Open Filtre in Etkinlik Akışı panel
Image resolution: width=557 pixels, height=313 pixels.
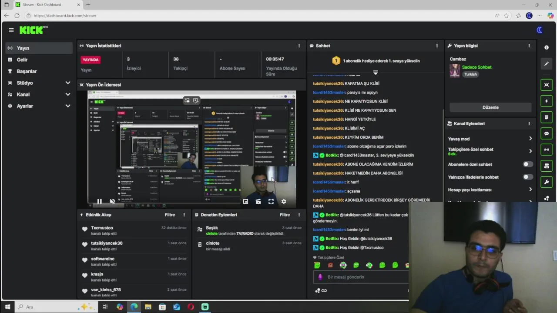(x=170, y=215)
